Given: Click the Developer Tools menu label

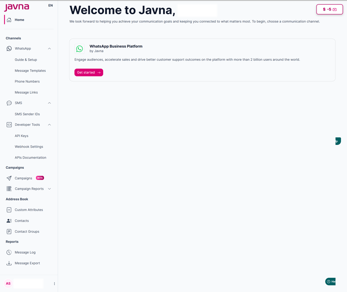Looking at the screenshot, I should click(x=27, y=125).
